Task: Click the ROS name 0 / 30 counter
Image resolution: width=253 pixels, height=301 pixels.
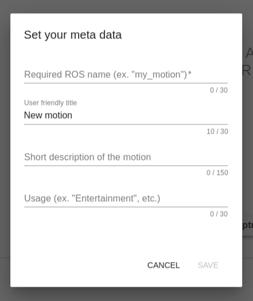Action: [219, 90]
